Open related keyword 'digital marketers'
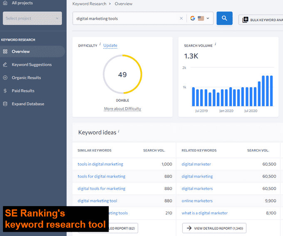Screen dimensions: 283x236 pyautogui.click(x=197, y=189)
